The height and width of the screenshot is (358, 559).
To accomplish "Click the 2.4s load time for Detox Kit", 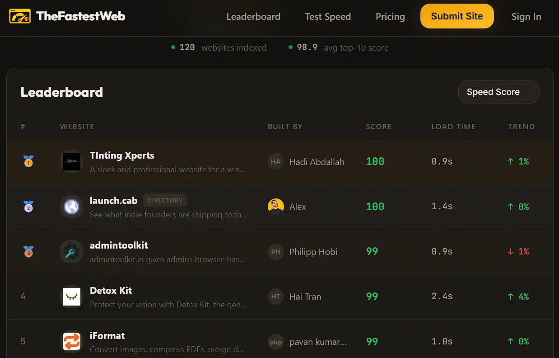I will (442, 297).
